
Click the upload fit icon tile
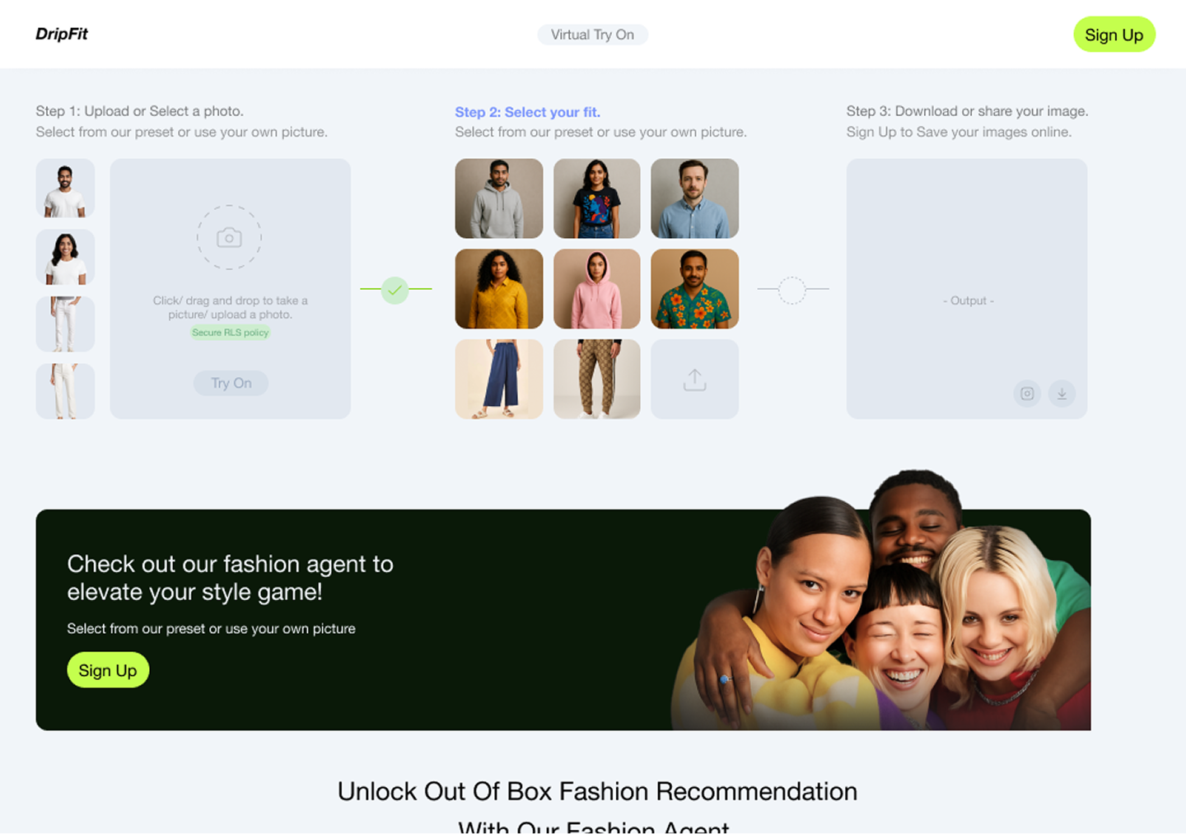(694, 380)
